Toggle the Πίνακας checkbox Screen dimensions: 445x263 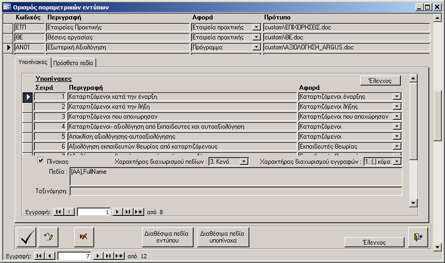42,161
